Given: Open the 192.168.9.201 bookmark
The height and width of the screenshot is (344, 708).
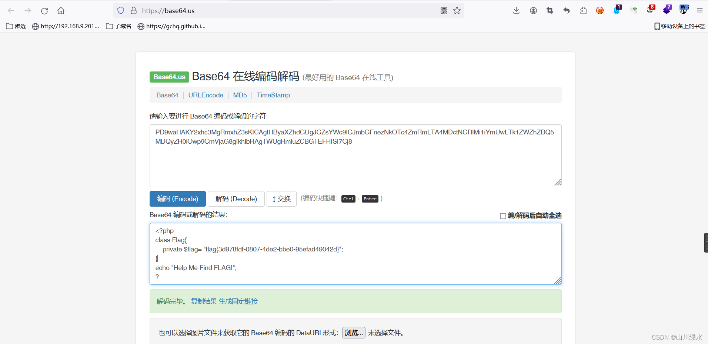Looking at the screenshot, I should [x=66, y=26].
